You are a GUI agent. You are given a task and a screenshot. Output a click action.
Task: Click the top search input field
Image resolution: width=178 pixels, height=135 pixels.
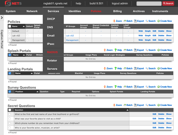coord(149,3)
